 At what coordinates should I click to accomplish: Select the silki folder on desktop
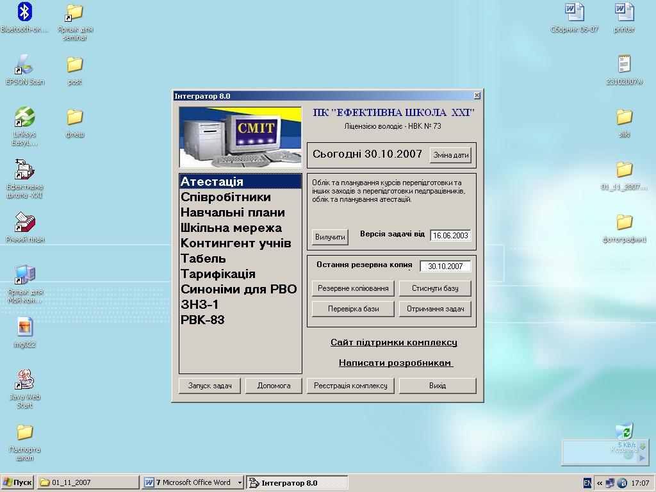tap(624, 117)
